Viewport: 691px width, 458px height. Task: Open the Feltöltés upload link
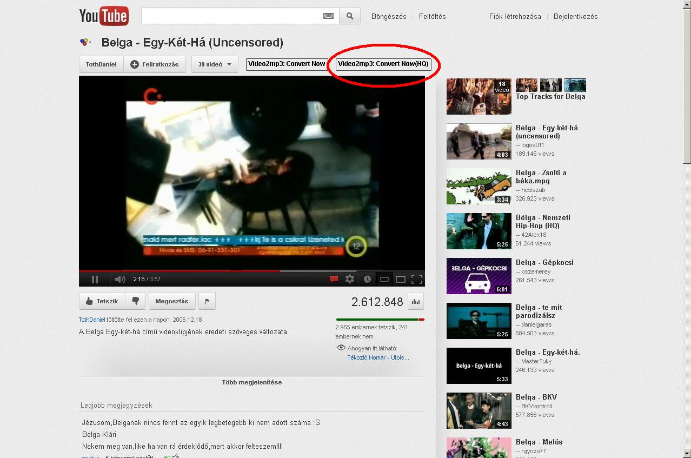433,17
